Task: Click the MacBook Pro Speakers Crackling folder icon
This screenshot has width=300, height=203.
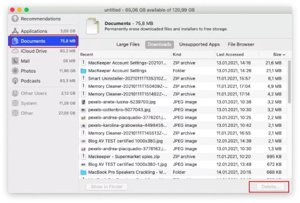Action: pos(84,172)
